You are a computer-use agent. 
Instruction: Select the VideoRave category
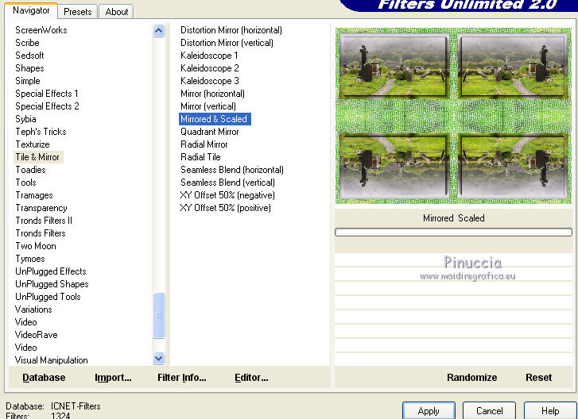point(36,335)
